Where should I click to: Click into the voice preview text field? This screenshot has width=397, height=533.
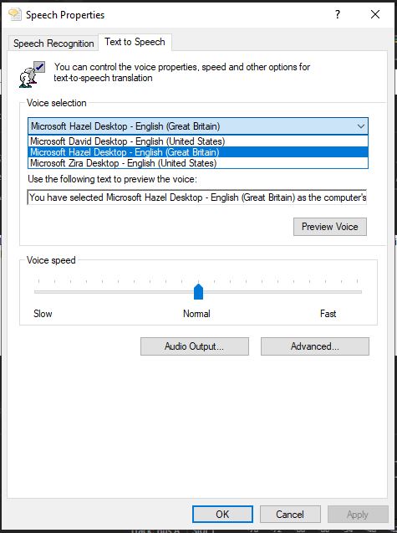pyautogui.click(x=197, y=197)
